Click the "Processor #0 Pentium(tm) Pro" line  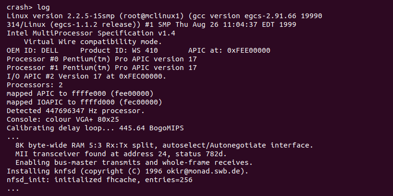point(65,59)
